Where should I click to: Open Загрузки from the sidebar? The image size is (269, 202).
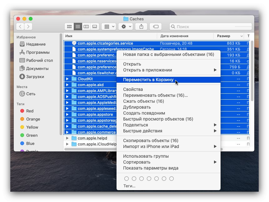tap(35, 76)
